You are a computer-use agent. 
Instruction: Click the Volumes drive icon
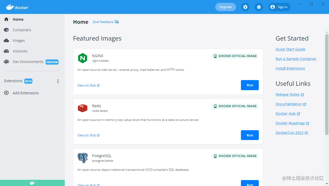[6, 51]
